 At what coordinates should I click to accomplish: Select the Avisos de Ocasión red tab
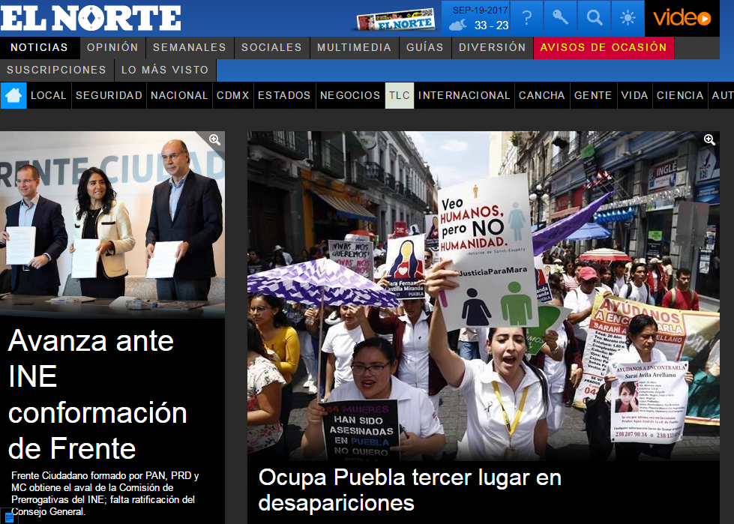pyautogui.click(x=603, y=47)
